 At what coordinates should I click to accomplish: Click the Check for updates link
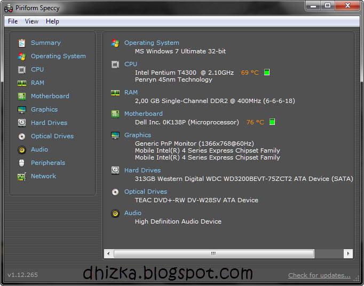[319, 275]
